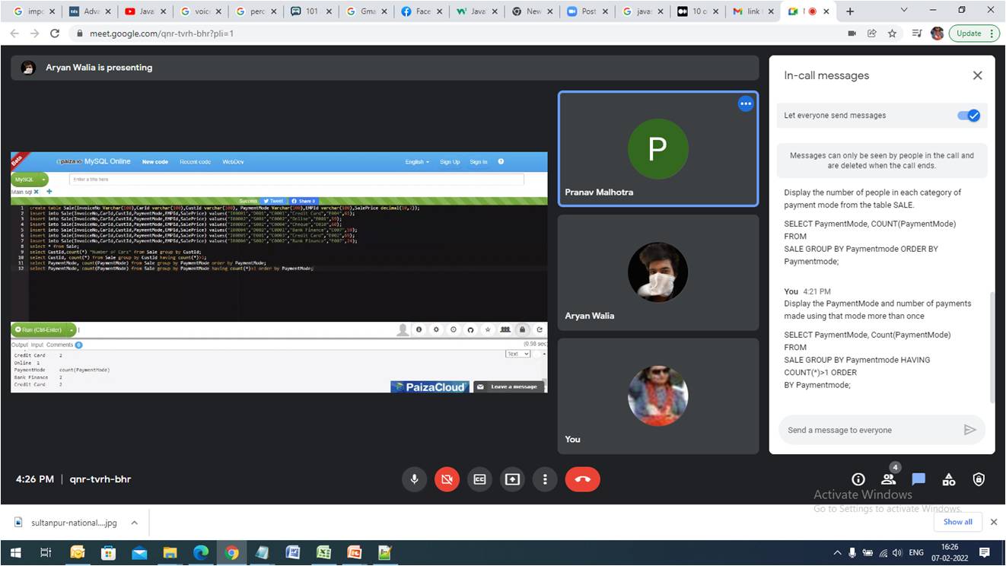Click the meeting code qnr-tvrh-bhr
This screenshot has width=1006, height=566.
100,479
